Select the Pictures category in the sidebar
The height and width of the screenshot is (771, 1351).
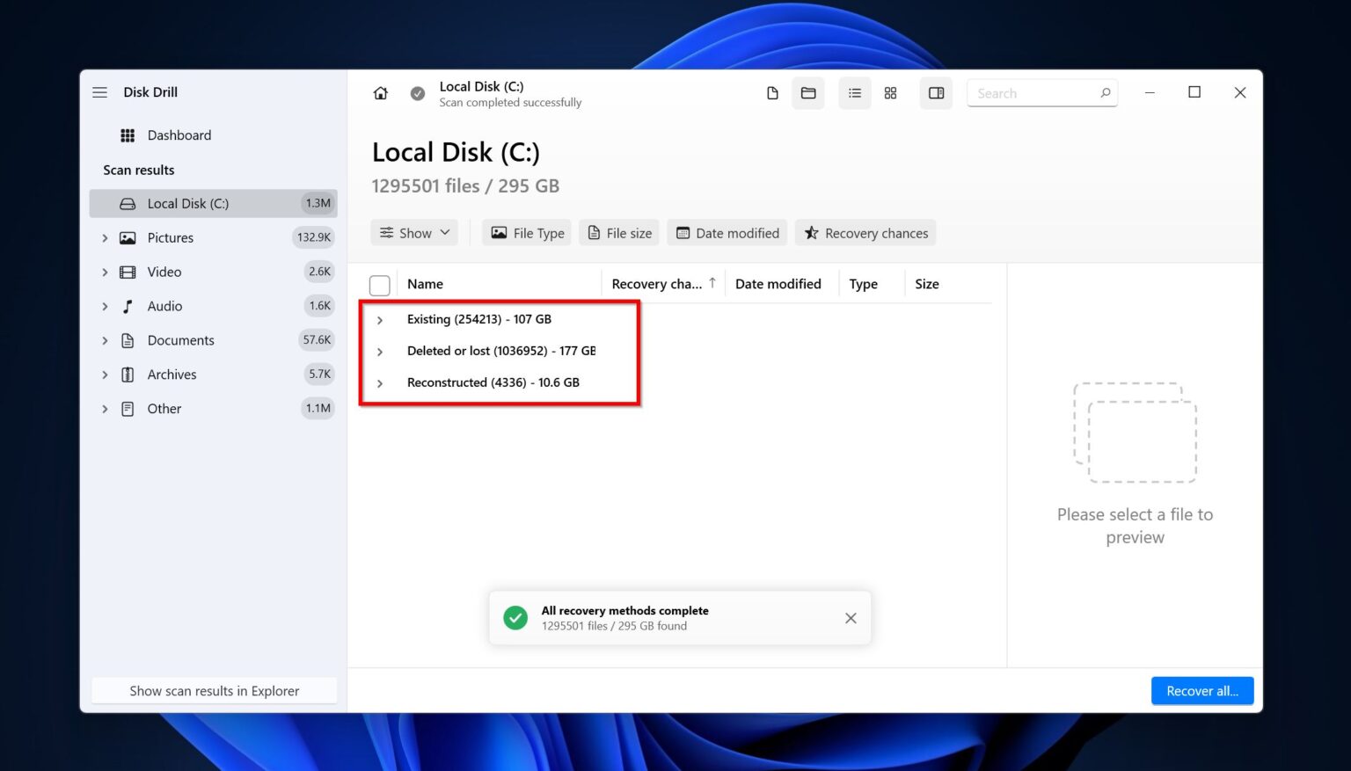click(x=171, y=237)
